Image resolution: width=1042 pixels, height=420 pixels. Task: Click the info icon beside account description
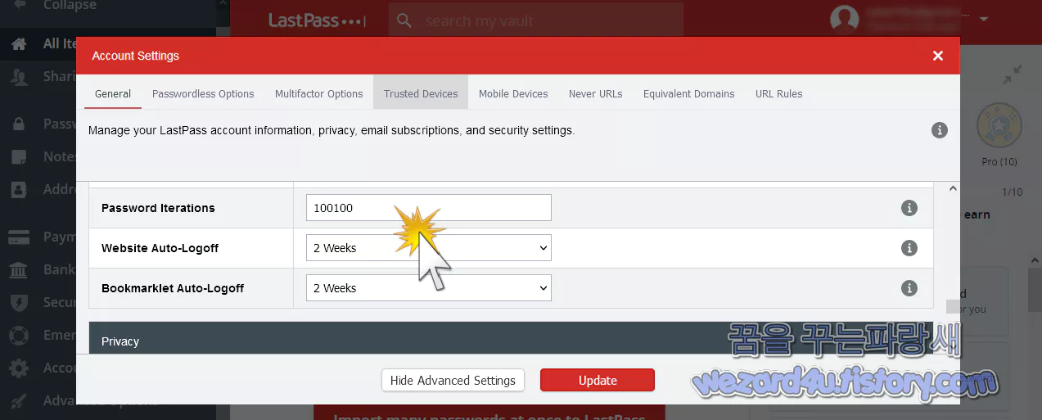(940, 130)
